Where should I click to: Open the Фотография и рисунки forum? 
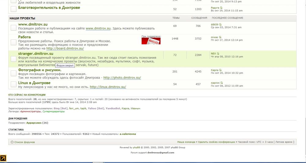click(39, 70)
